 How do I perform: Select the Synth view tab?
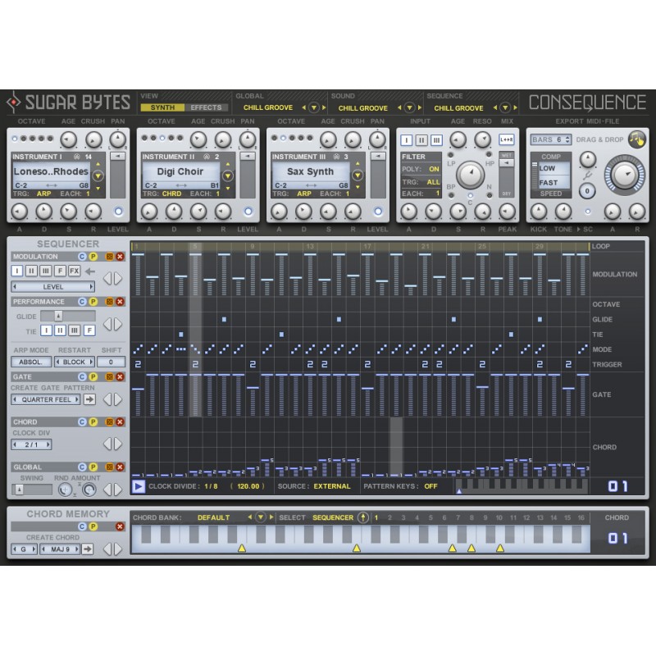(x=162, y=107)
